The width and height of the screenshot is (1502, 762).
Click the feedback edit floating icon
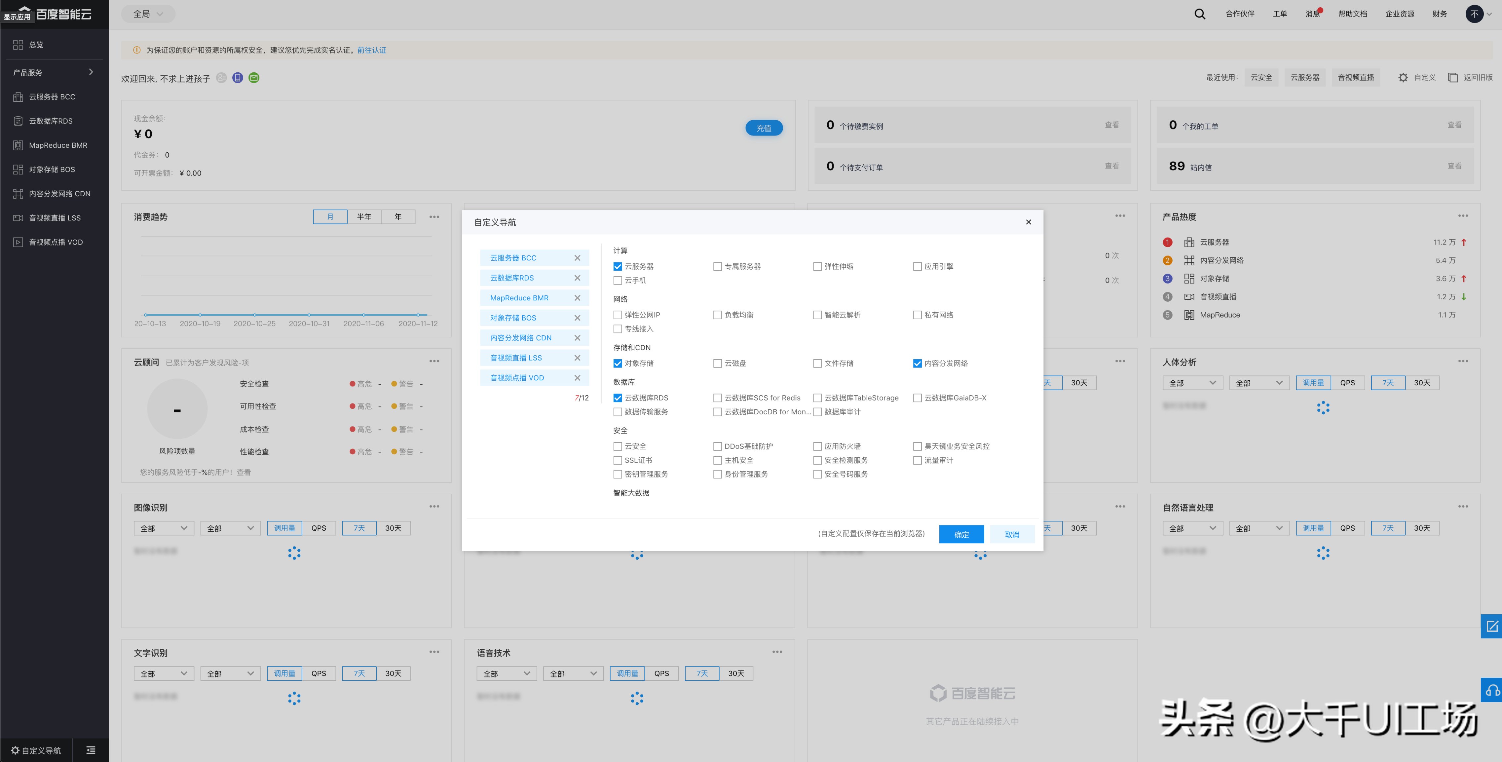click(1491, 626)
